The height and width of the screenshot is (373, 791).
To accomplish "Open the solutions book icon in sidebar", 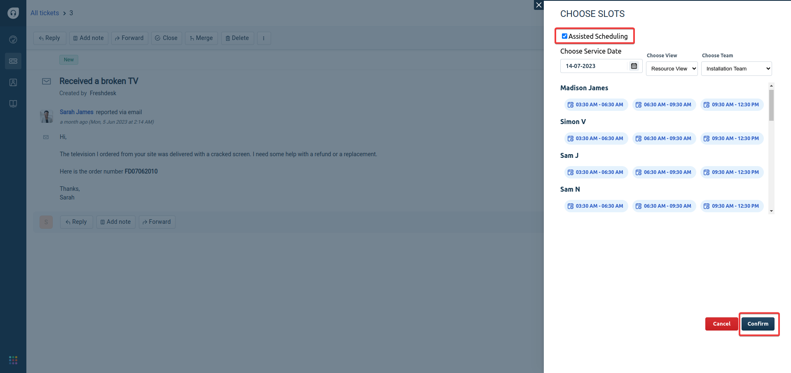I will coord(13,104).
